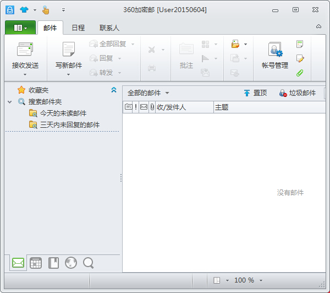Screen dimensions: 330x293
Task: Click the greyed move-to-folder icon
Action: click(x=235, y=58)
